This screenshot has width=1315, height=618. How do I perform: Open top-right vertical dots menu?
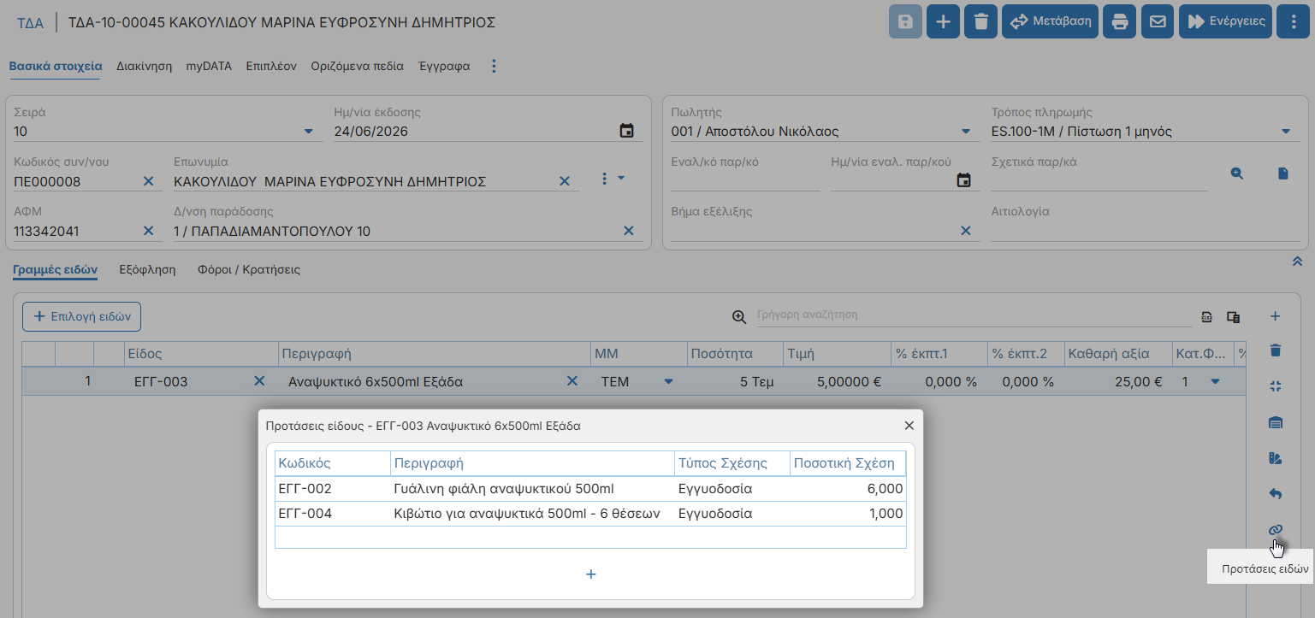click(1293, 21)
